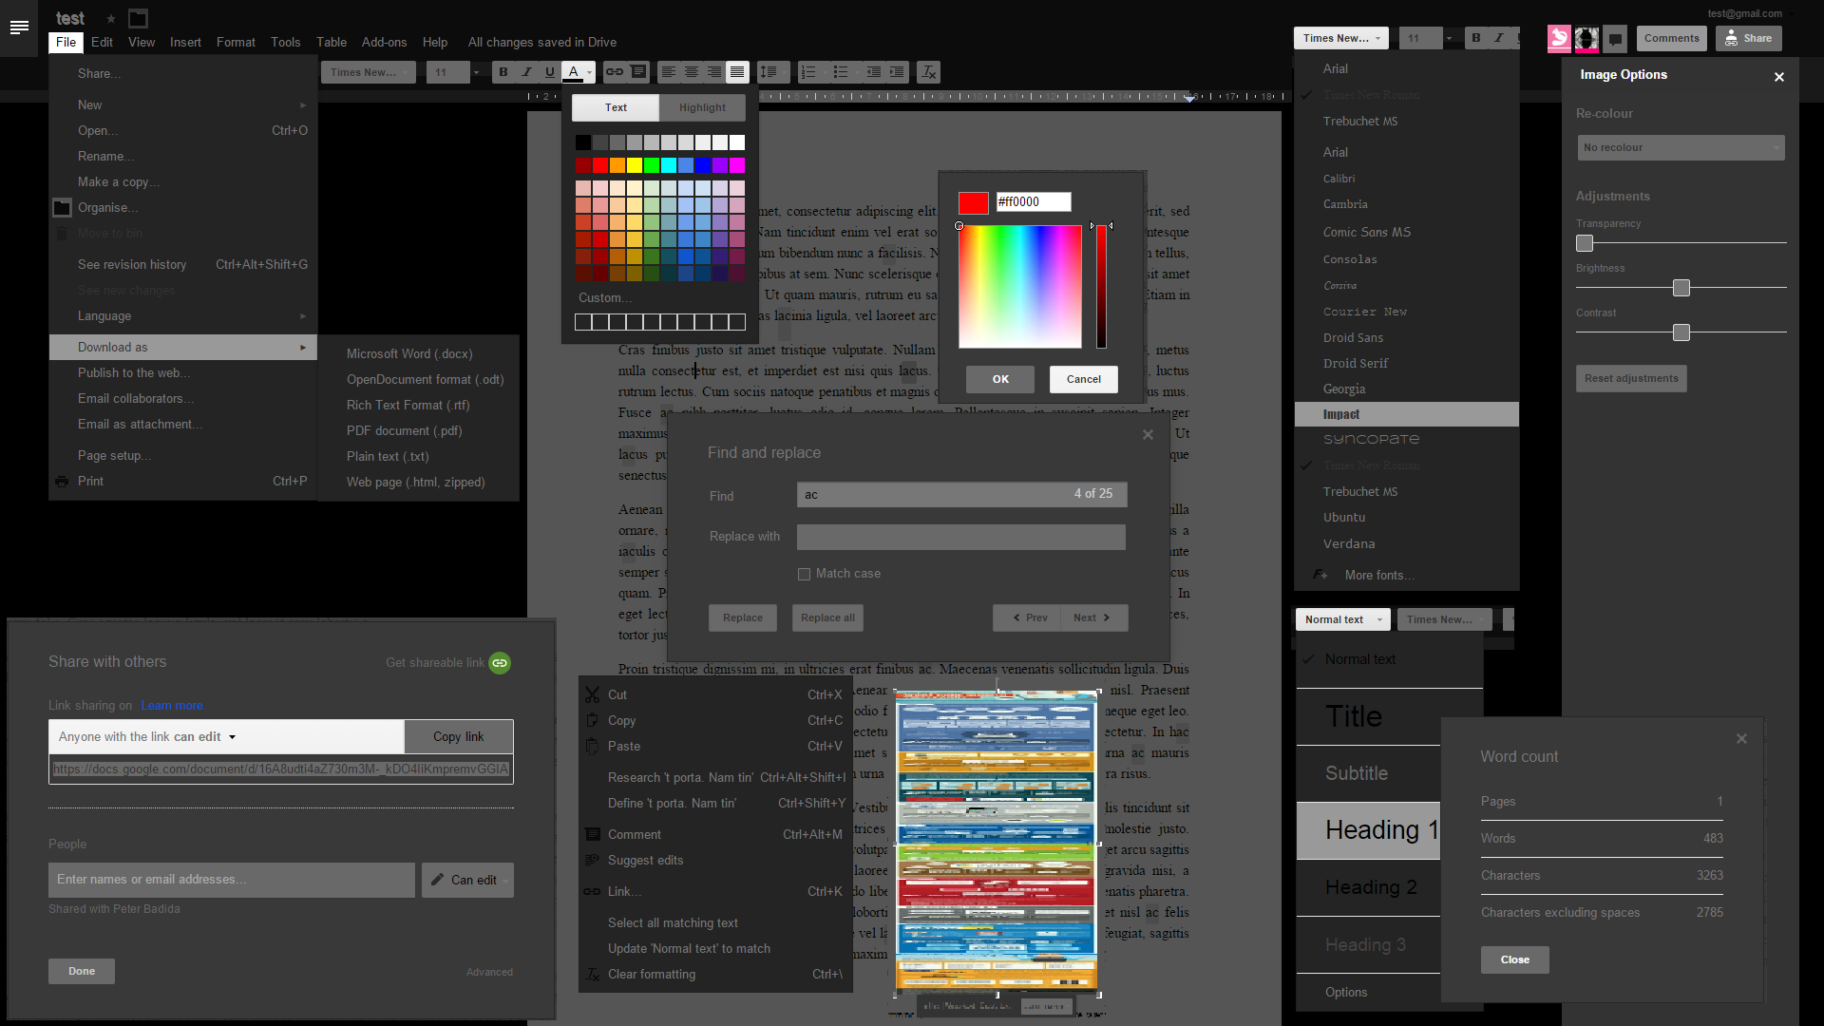Screen dimensions: 1824x1026
Task: Click the green shareable link icon
Action: coord(500,663)
